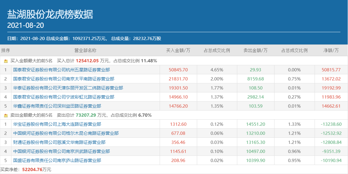Open 中国银河证券格尔木昆仑南路营业部 link
The image size is (348, 174).
pos(66,133)
